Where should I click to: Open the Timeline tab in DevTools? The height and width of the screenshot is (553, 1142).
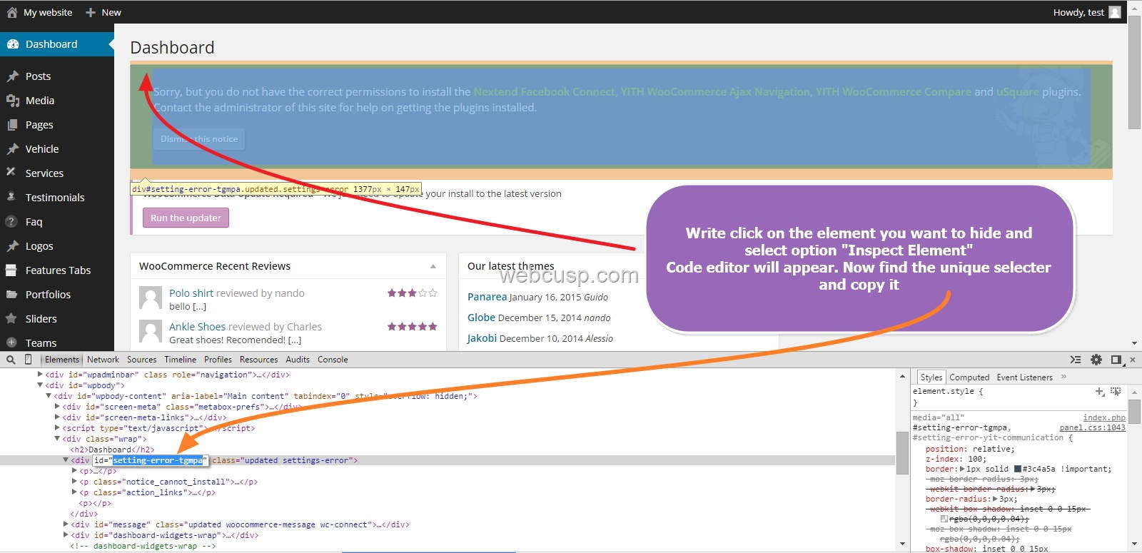(x=180, y=360)
